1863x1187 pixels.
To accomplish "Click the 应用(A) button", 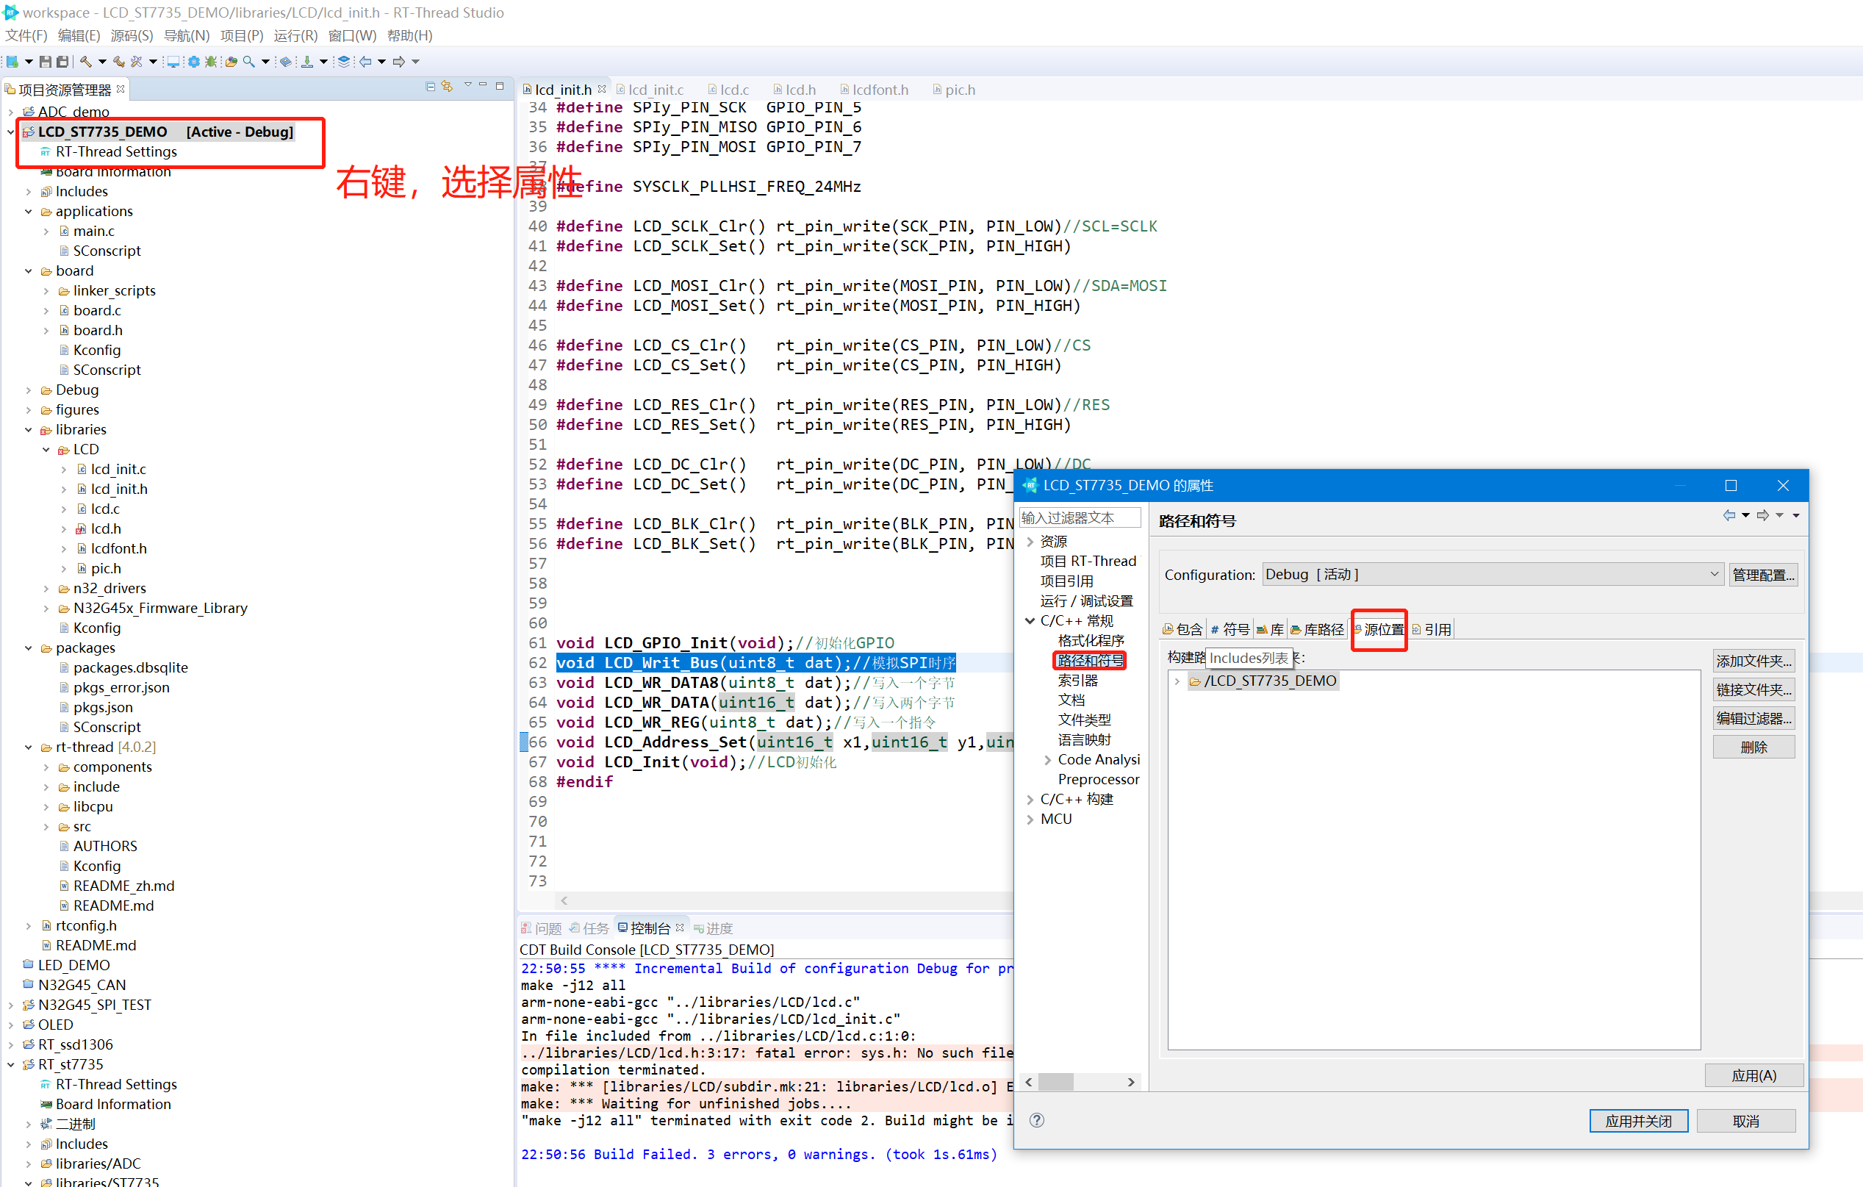I will [x=1753, y=1075].
